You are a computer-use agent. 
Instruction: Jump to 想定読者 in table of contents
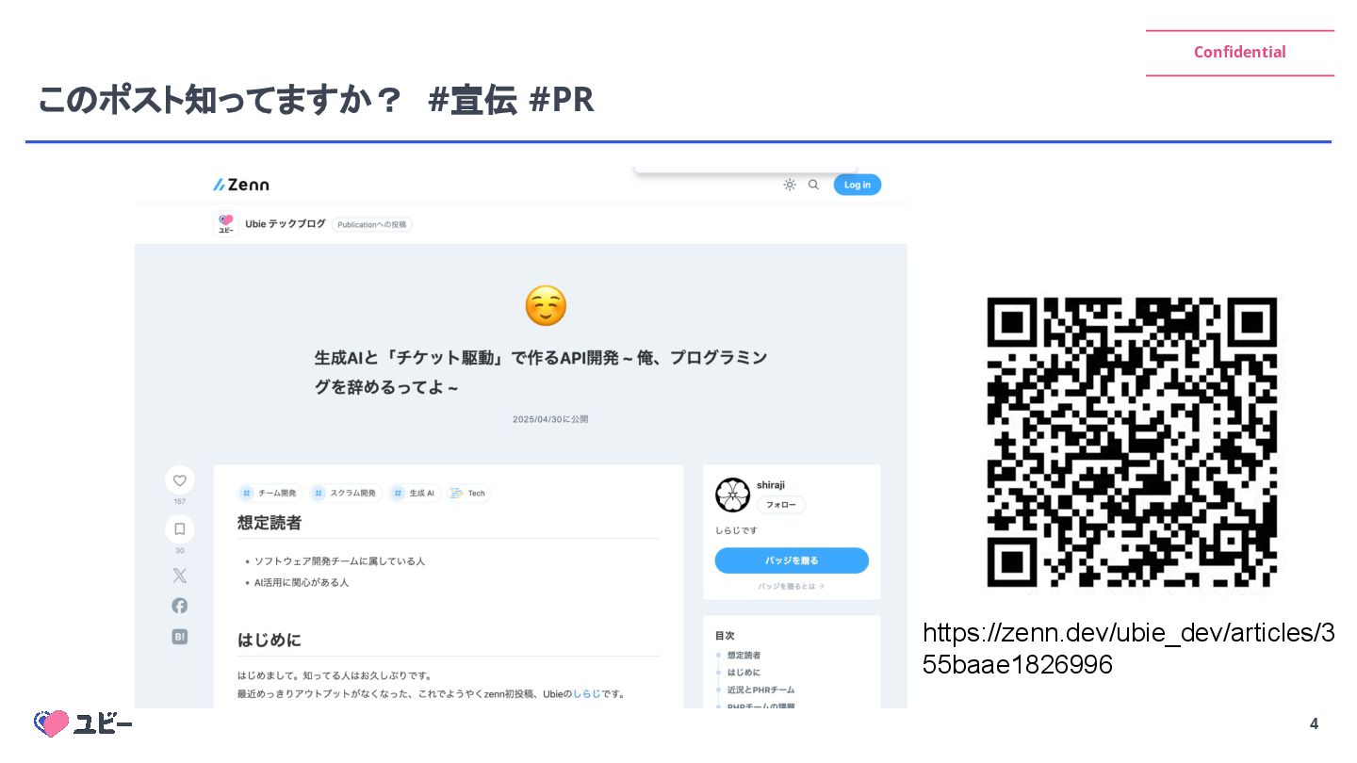pyautogui.click(x=744, y=655)
